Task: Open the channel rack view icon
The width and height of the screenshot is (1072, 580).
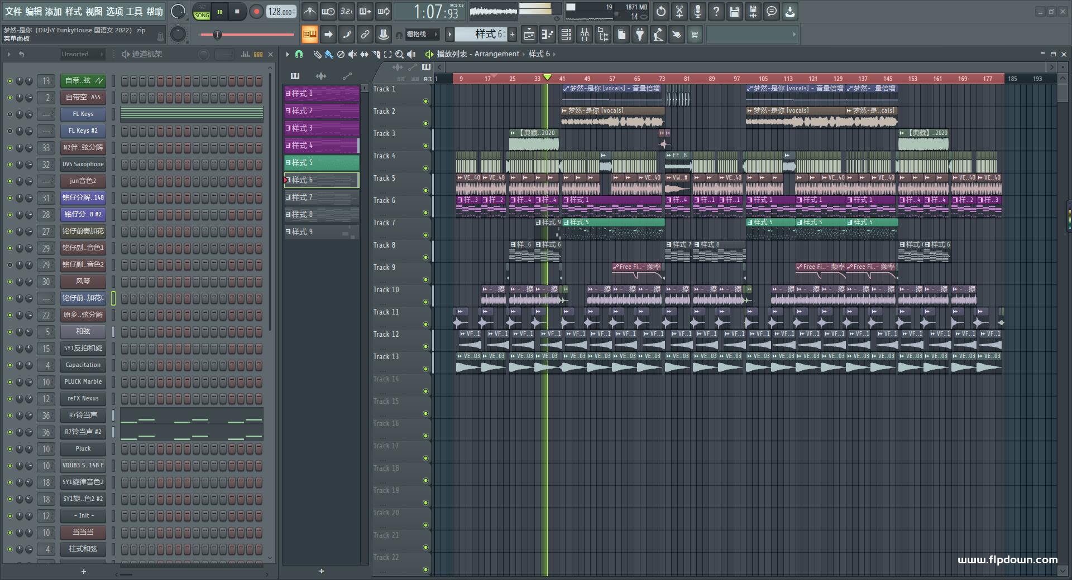Action: point(566,35)
